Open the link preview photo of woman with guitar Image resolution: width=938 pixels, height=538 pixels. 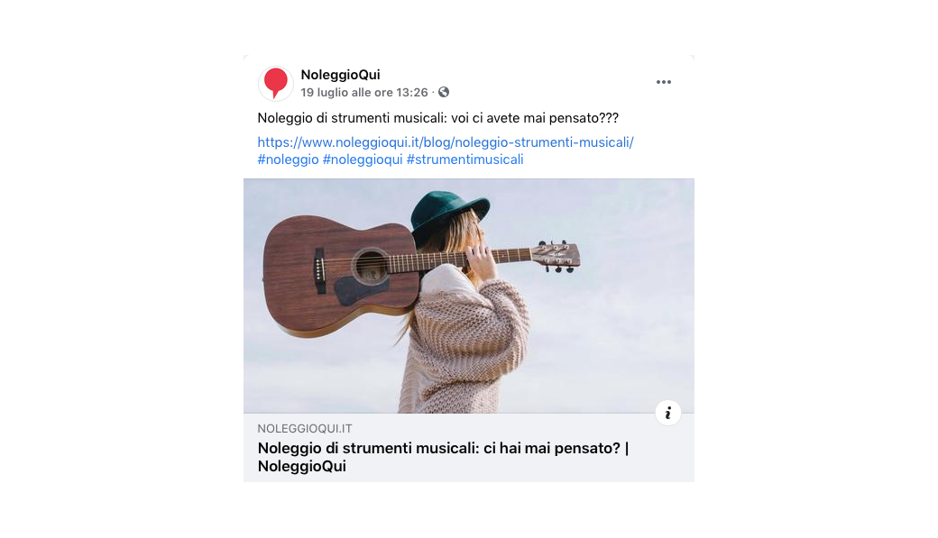469,296
